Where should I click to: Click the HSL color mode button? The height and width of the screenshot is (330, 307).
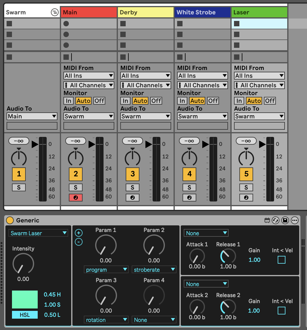point(25,315)
